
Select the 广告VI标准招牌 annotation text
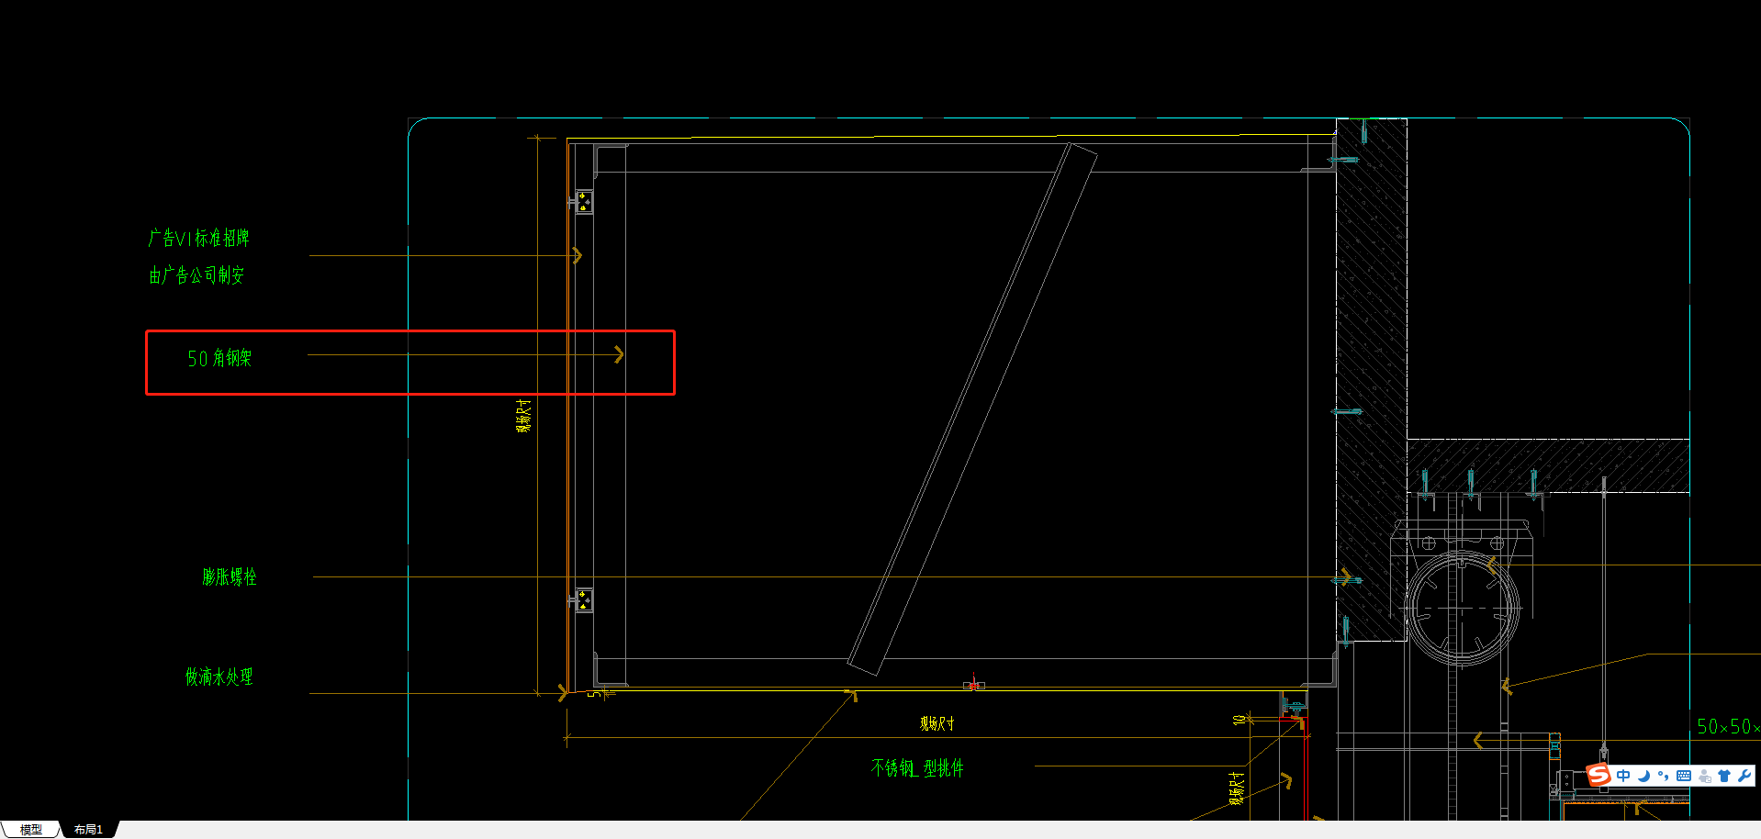198,238
